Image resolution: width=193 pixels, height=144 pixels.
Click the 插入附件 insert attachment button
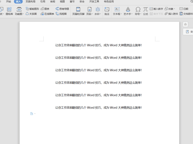pos(171,14)
